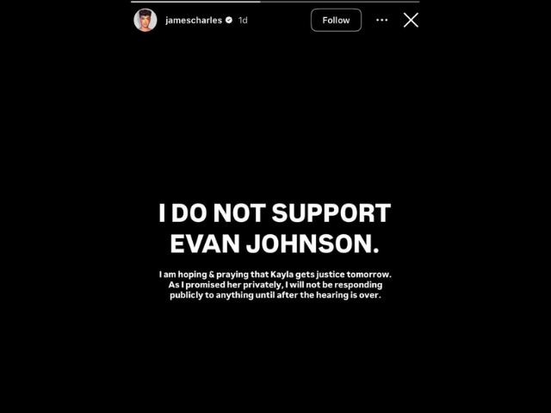Visit the jamescharles username link
The image size is (551, 413).
(194, 21)
